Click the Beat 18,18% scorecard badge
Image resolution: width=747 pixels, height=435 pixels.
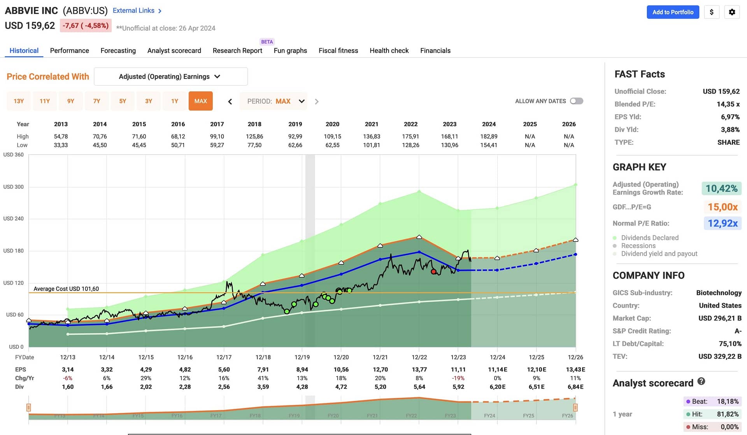coord(712,402)
